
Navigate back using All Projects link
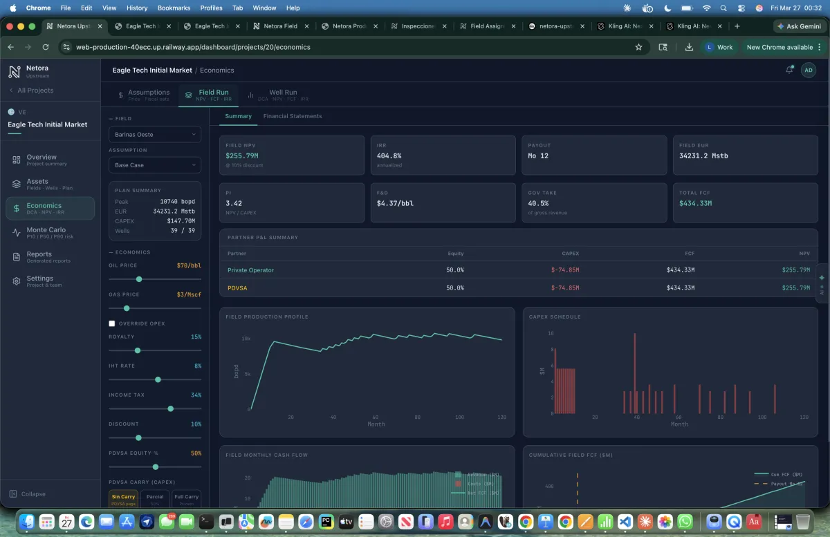[x=31, y=90]
